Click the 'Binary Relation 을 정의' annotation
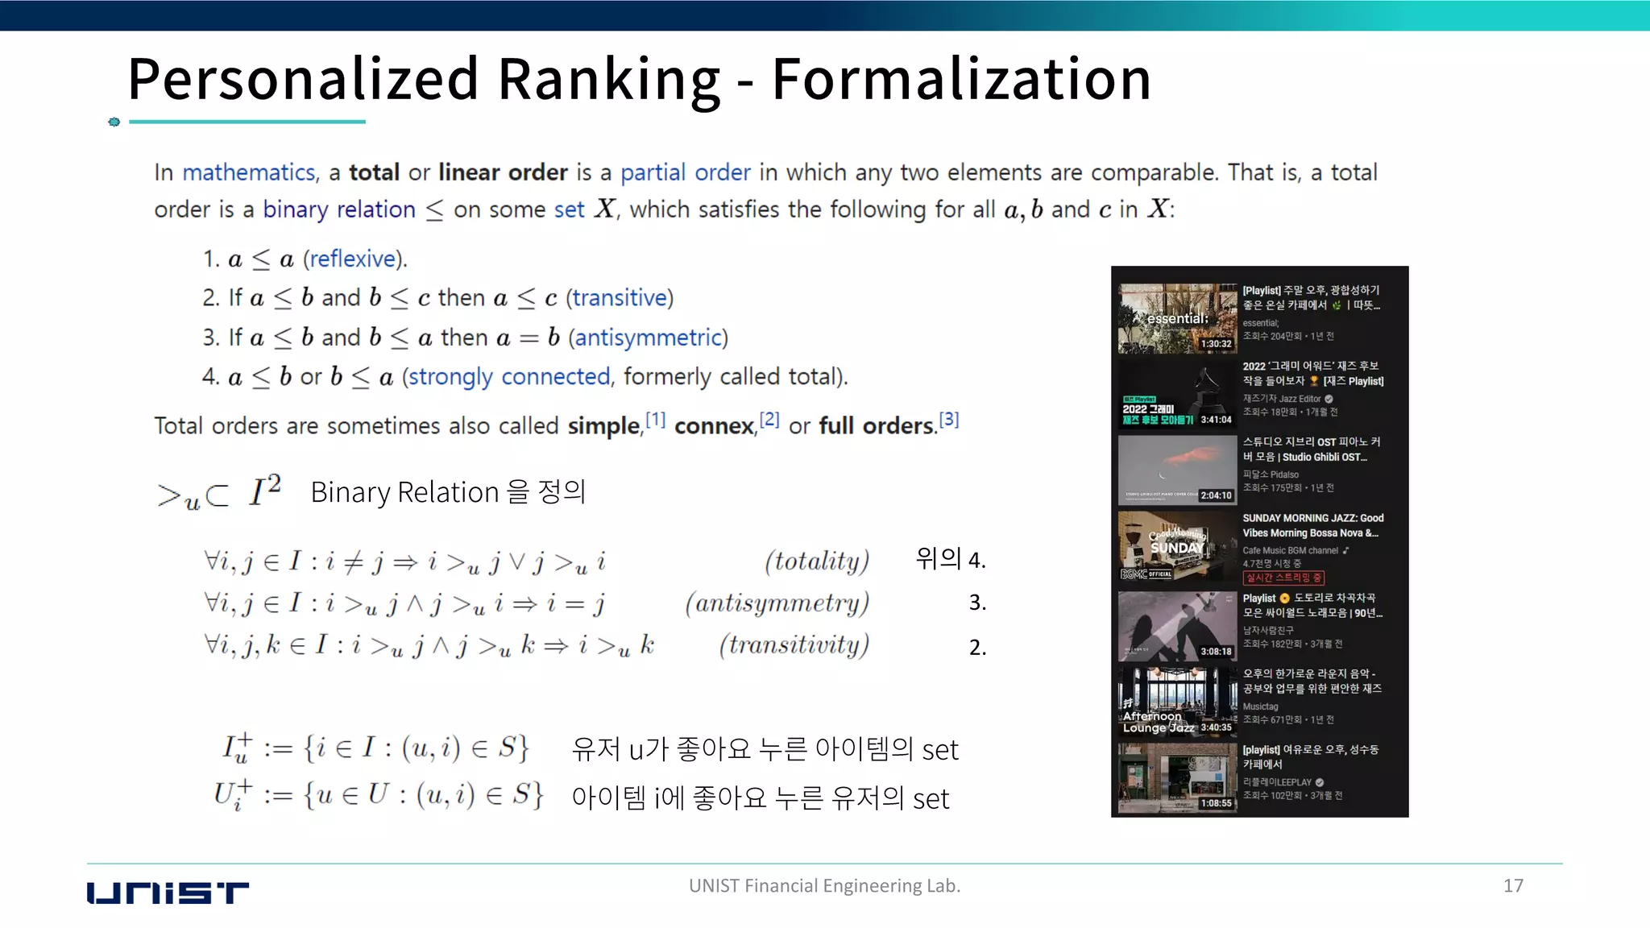 coord(448,491)
